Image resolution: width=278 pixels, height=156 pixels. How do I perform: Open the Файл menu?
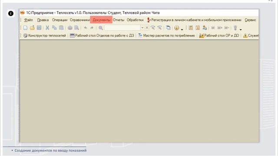tap(28, 20)
